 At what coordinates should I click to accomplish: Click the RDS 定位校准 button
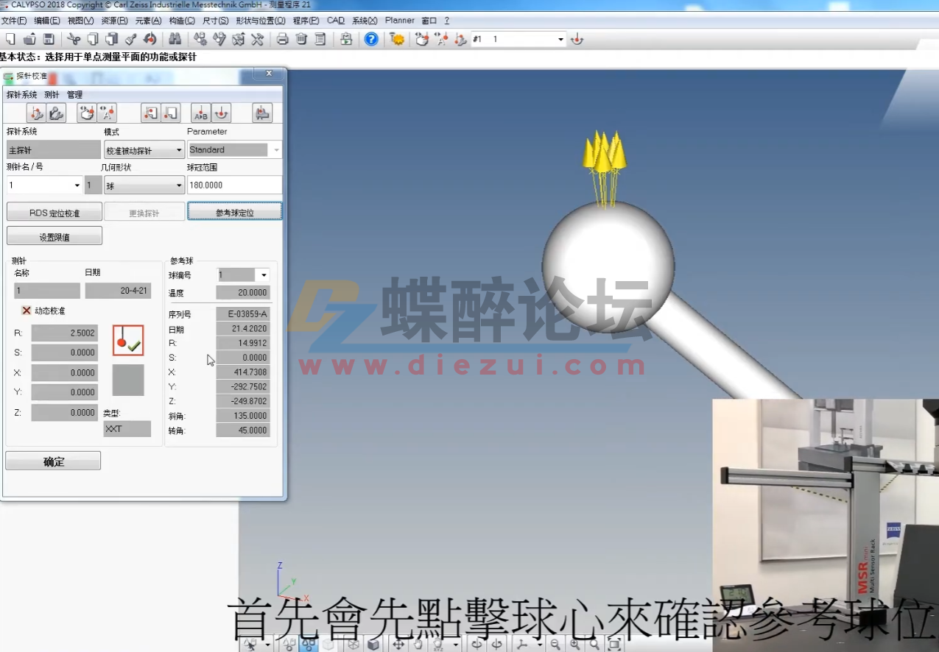tap(54, 211)
